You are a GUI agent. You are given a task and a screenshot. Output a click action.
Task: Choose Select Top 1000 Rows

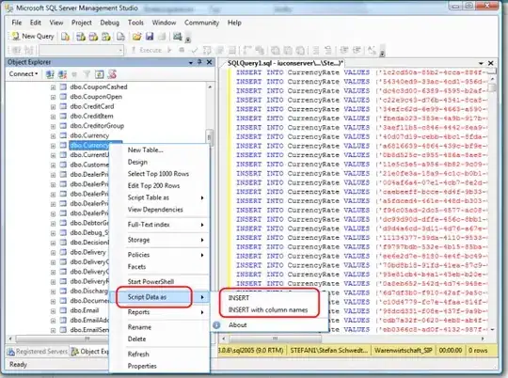click(x=158, y=174)
